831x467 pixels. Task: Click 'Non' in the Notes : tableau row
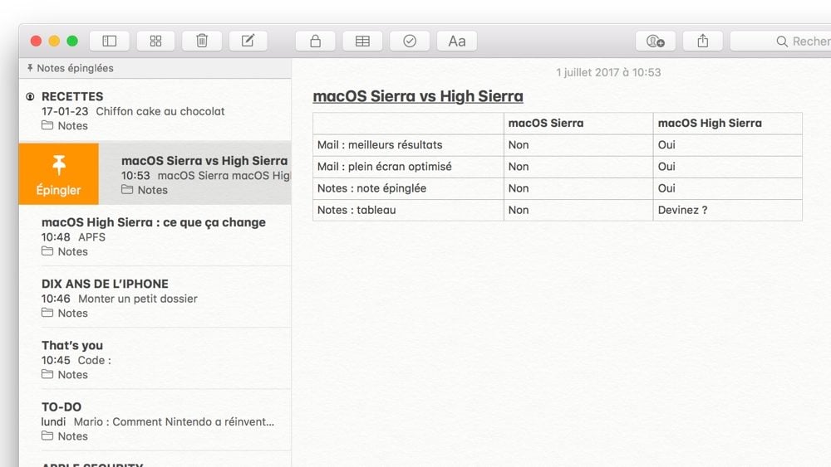click(x=519, y=210)
